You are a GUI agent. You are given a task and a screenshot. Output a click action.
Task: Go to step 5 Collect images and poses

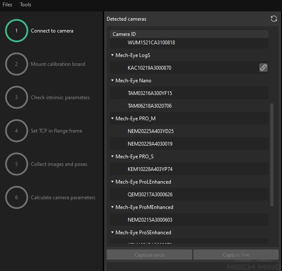click(46, 164)
